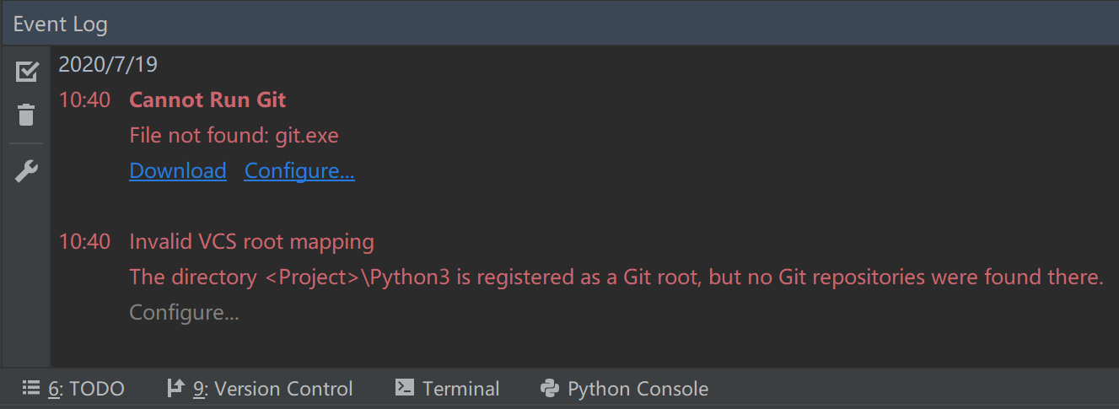Click the Download link for Git
This screenshot has width=1119, height=409.
(178, 170)
